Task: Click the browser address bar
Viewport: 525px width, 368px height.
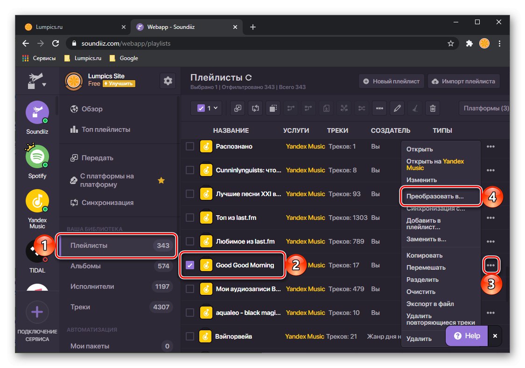Action: point(187,43)
